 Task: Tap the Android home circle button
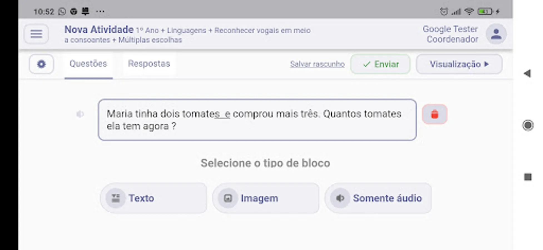point(528,125)
